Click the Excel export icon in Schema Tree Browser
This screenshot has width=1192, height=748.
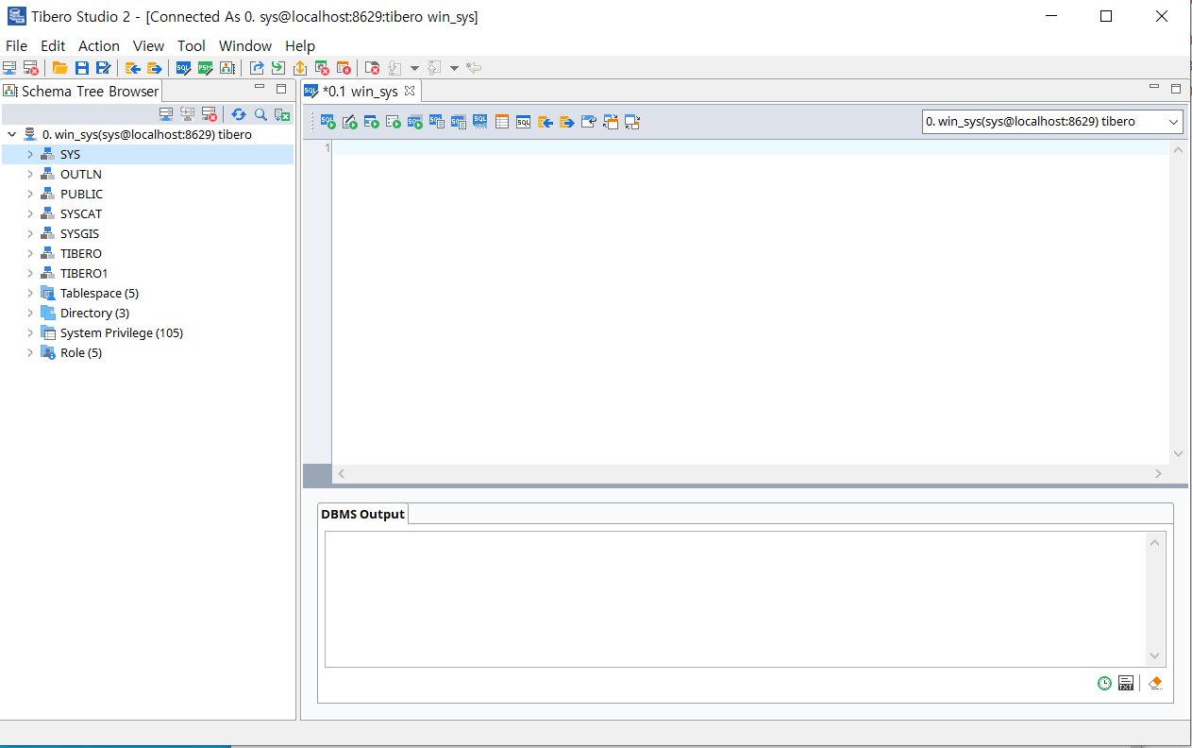[x=281, y=115]
